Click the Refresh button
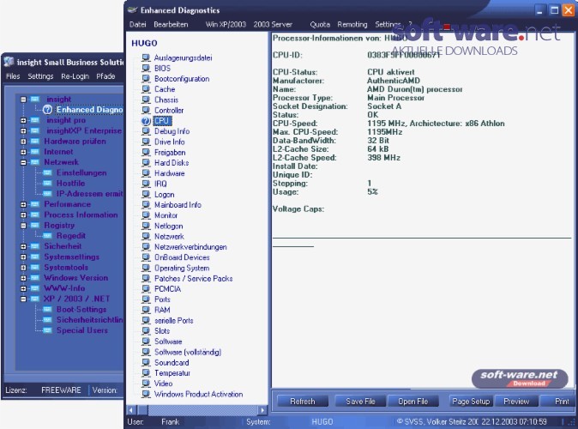This screenshot has width=578, height=429. [302, 401]
